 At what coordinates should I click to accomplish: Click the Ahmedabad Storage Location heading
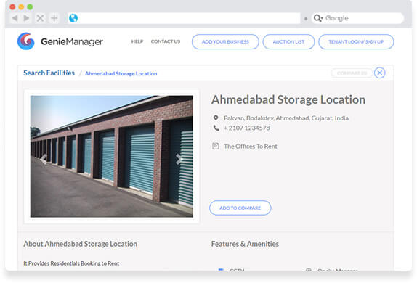coord(288,99)
